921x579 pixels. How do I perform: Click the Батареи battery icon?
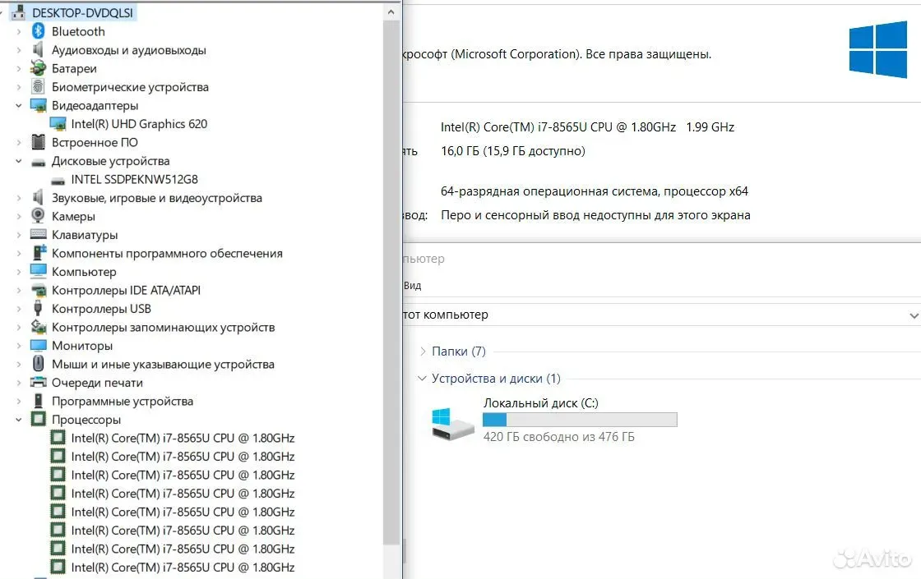click(38, 68)
